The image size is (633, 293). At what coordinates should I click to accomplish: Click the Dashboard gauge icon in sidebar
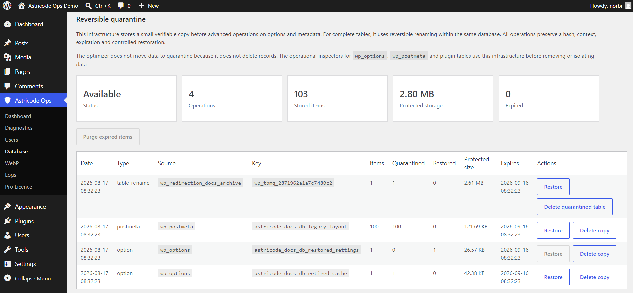pos(7,24)
